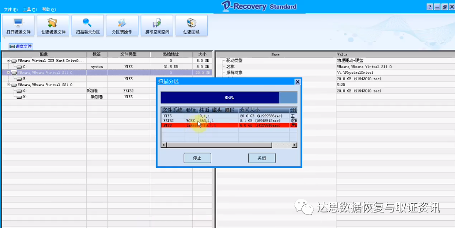Close the 扫描分区 dialog with X
455x228 pixels.
pyautogui.click(x=297, y=82)
